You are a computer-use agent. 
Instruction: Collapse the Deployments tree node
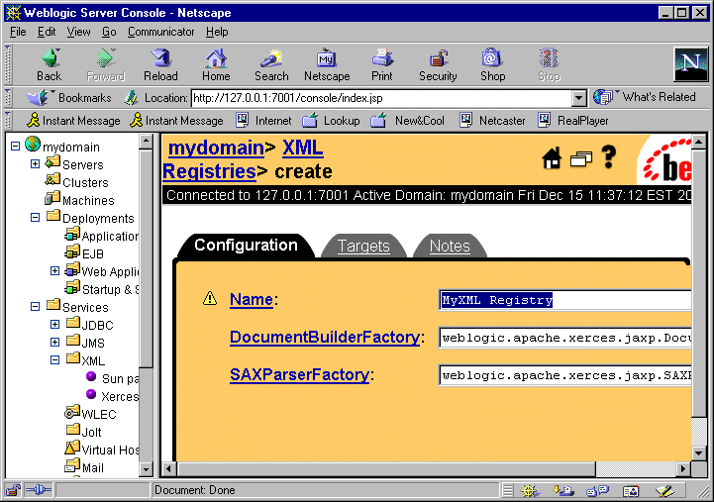point(35,218)
